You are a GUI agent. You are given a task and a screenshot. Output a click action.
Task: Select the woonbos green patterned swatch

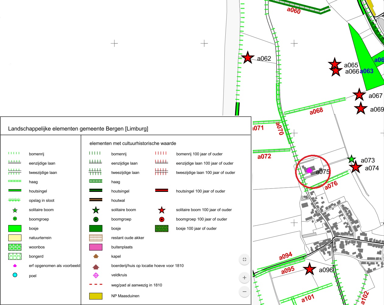[x=15, y=247]
